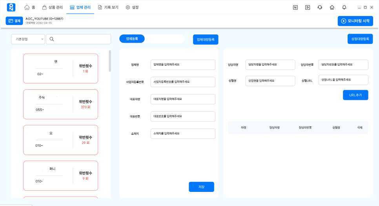Select company card with 373 회 violations
The height and width of the screenshot is (206, 379).
[61, 104]
